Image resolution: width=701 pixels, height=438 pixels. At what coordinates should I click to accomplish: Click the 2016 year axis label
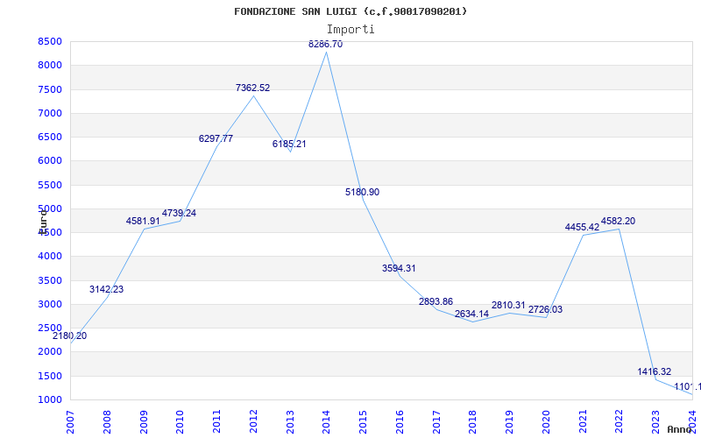[400, 422]
